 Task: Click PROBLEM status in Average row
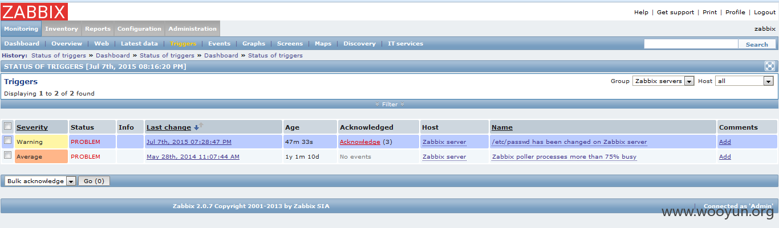point(86,156)
